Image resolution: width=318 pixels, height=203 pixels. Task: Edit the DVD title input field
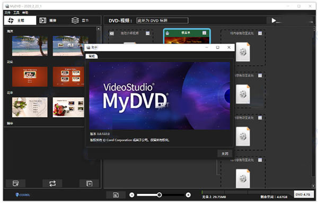point(162,21)
